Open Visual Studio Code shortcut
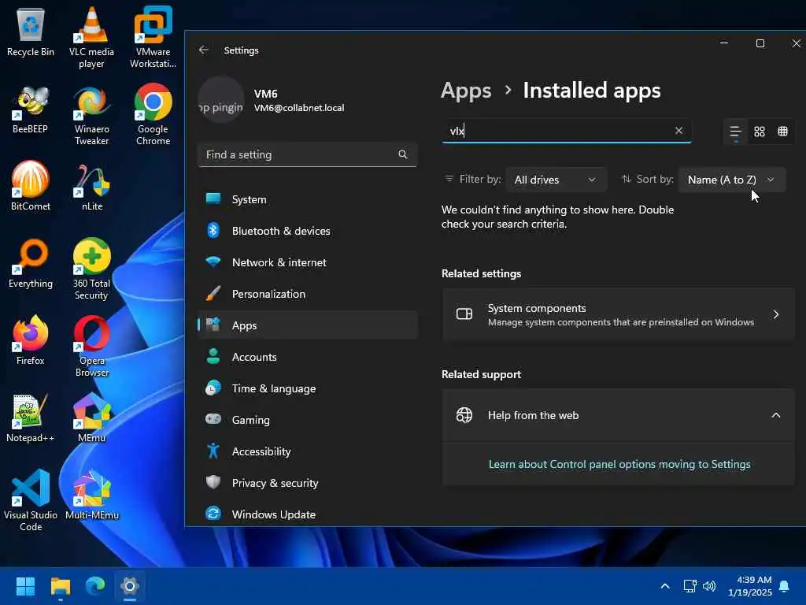This screenshot has height=605, width=806. 31,500
